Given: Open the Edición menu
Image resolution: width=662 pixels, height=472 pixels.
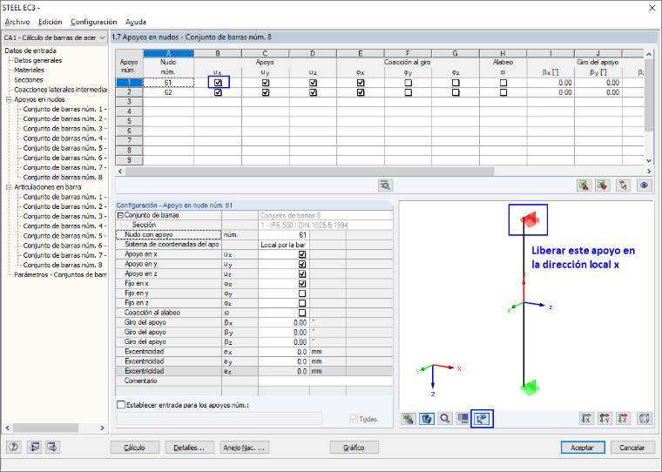Looking at the screenshot, I should (x=51, y=22).
